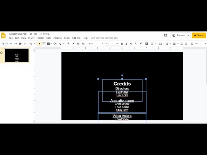This screenshot has height=155, width=207.
Task: Click the decrease indent icon
Action: click(x=182, y=43)
